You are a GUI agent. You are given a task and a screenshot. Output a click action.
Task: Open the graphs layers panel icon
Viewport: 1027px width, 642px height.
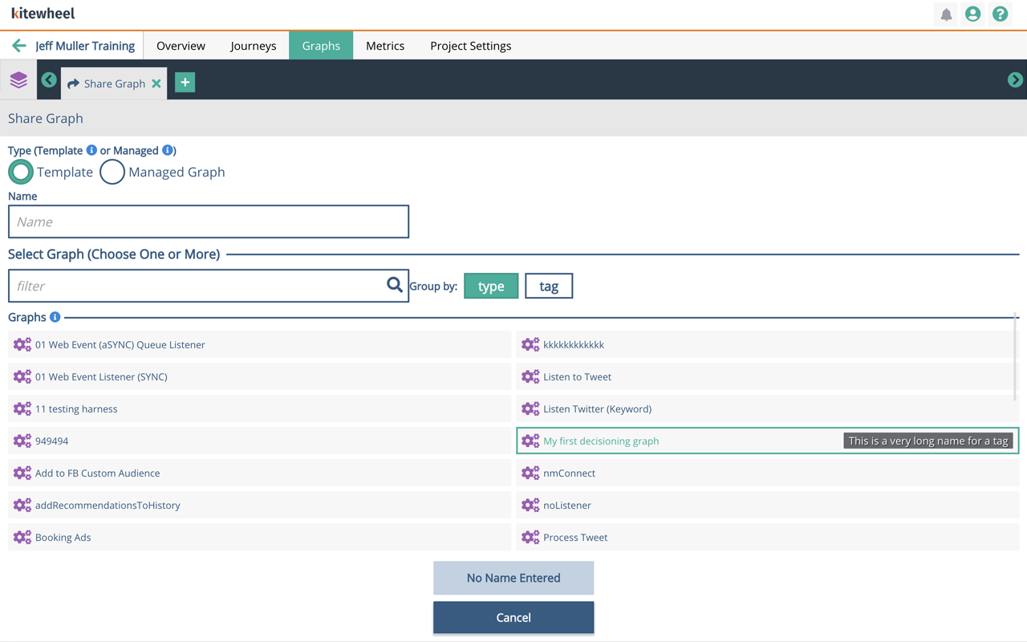pos(18,80)
